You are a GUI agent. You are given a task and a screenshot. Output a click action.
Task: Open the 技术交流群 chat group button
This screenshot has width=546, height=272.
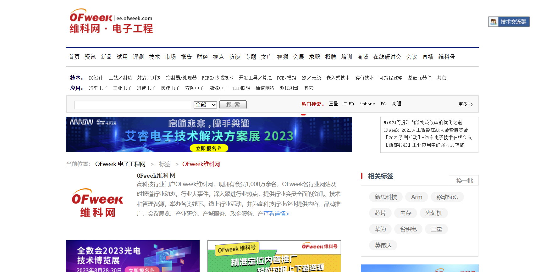point(509,22)
